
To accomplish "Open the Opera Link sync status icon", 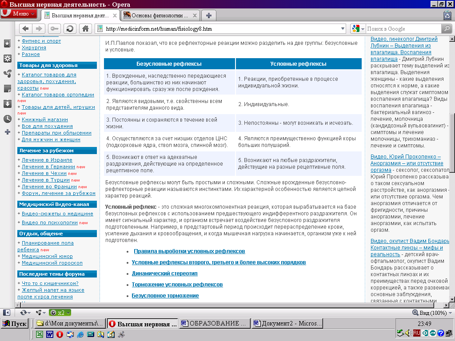I will click(x=23, y=313).
